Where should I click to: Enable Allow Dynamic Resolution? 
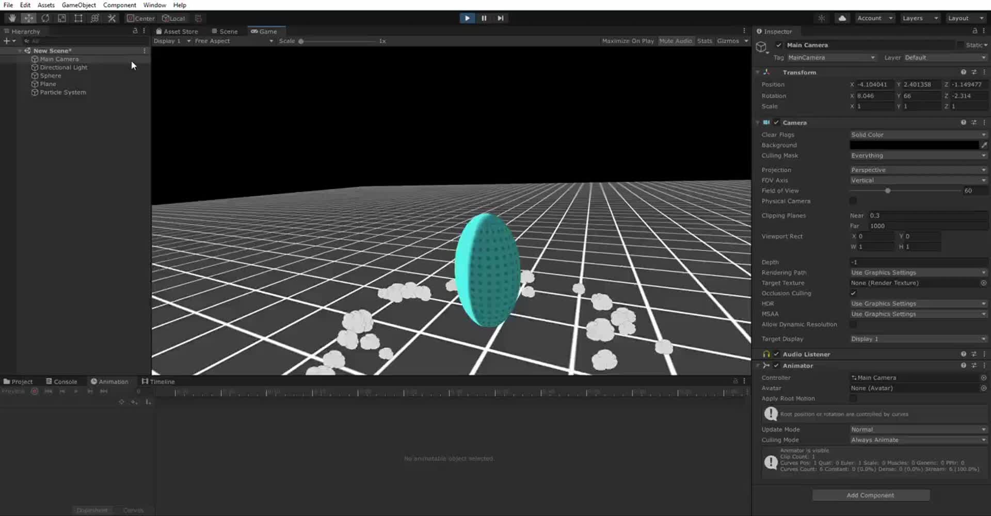point(854,325)
